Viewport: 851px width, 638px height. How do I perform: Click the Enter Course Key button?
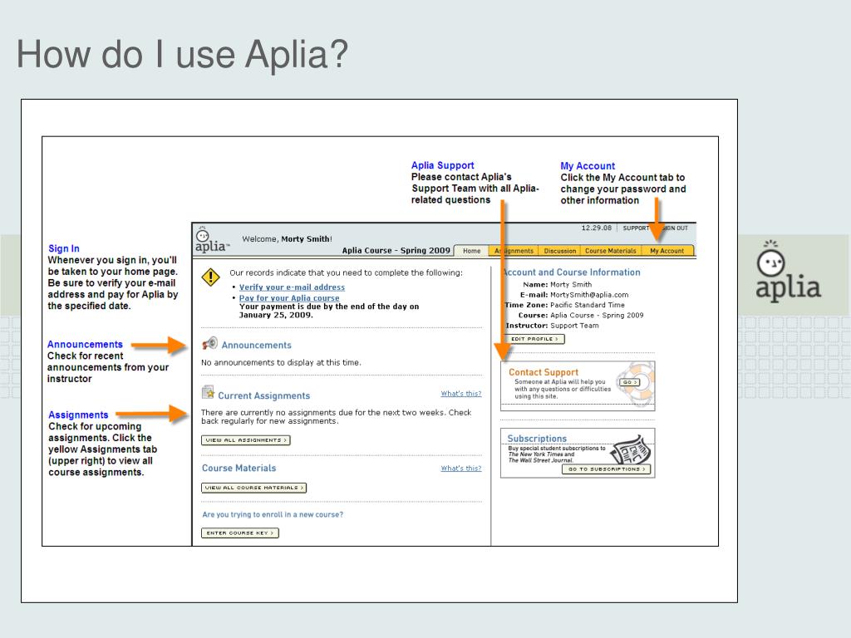pos(240,532)
